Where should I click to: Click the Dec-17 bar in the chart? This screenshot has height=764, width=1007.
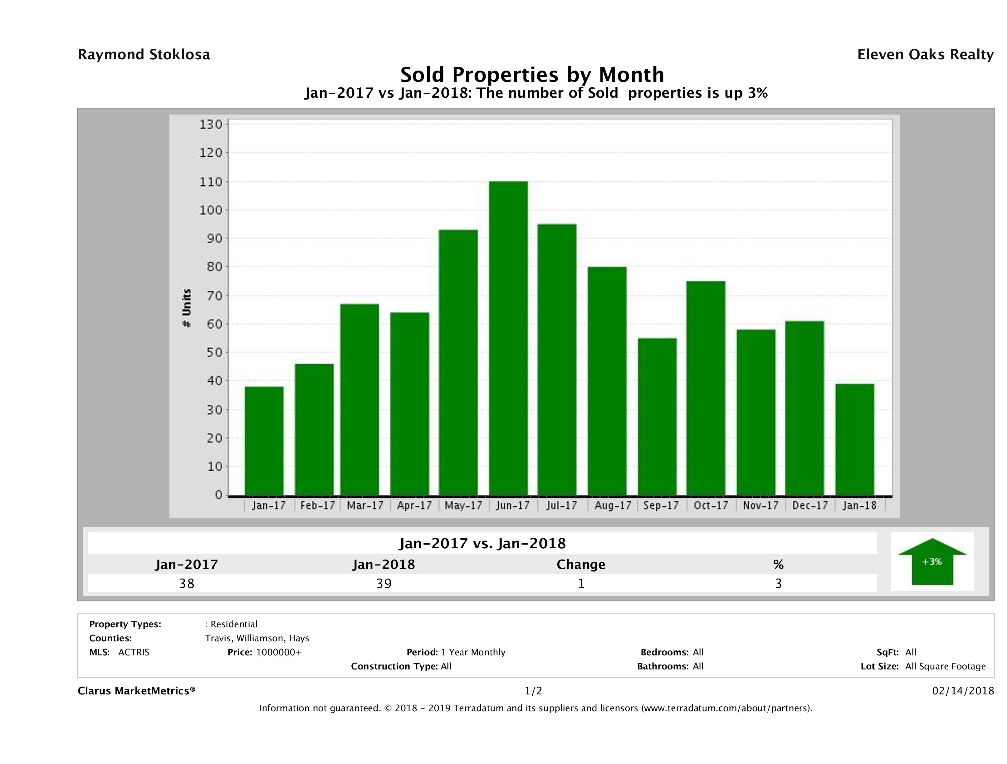[x=804, y=408]
